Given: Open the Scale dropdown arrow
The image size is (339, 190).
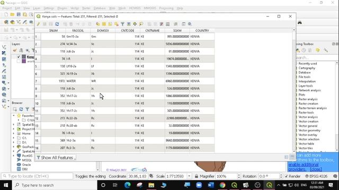Looking at the screenshot, I should pyautogui.click(x=189, y=176).
